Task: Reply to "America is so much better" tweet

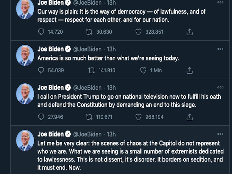Action: (x=41, y=70)
